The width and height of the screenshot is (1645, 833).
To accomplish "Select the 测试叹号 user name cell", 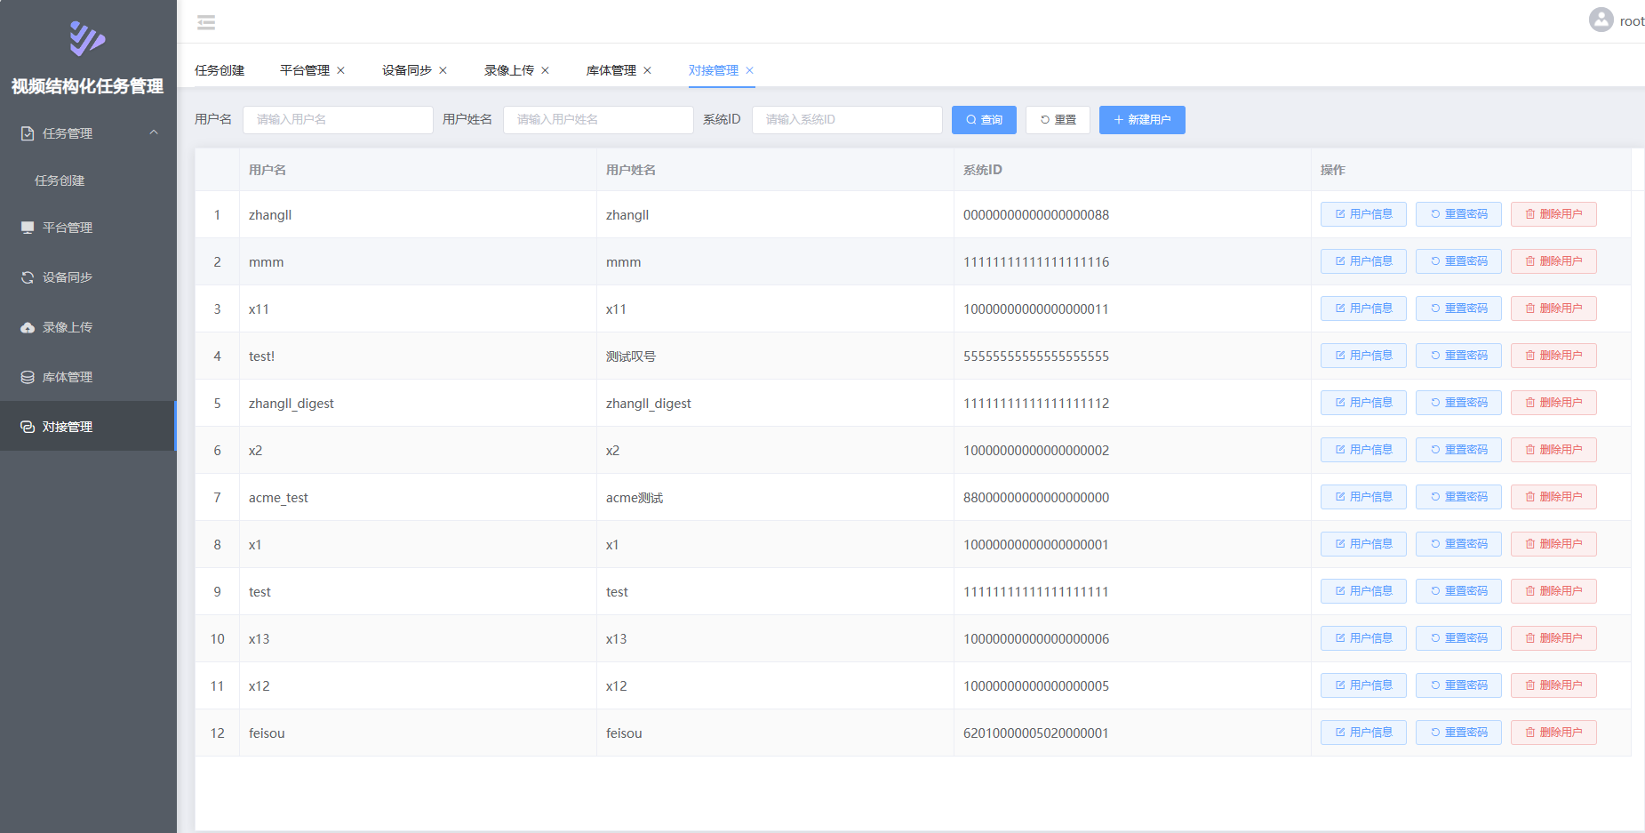I will (631, 356).
